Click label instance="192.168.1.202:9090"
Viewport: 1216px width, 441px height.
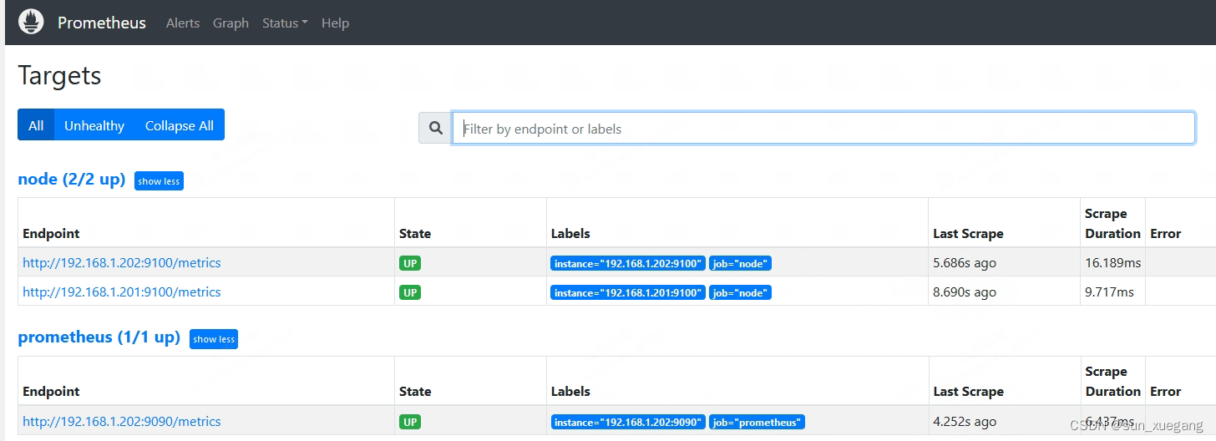click(628, 423)
